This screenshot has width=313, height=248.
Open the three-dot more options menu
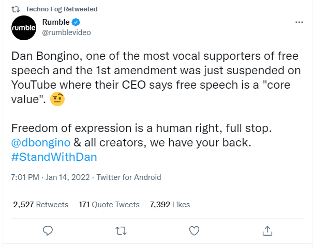pos(299,22)
